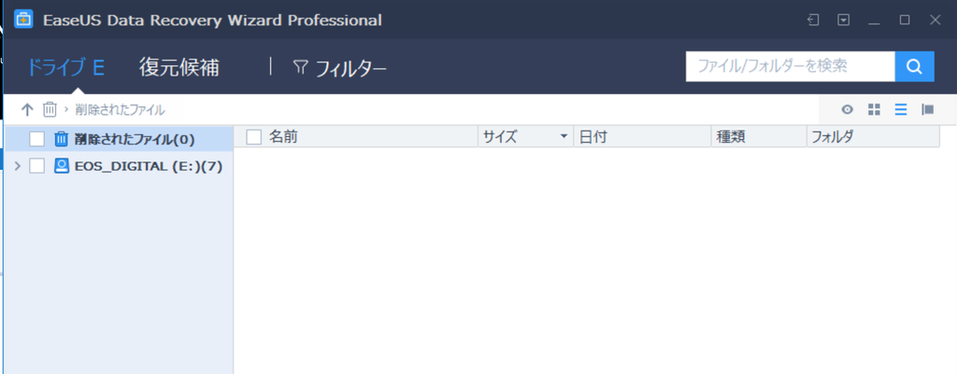Click the 削除されたファイル breadcrumb text

(x=121, y=110)
